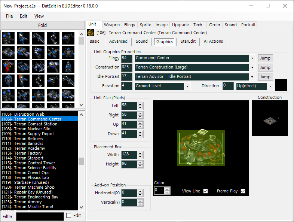Open the Flingy Command Center dropdown
This screenshot has height=222, width=294.
(252, 58)
